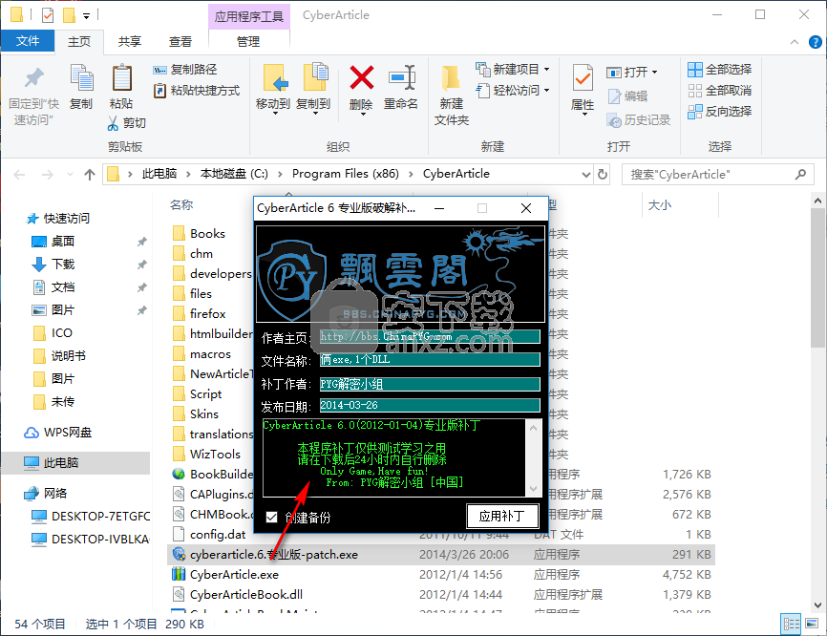Sort by the Name (名称) column header
The width and height of the screenshot is (827, 636).
click(x=181, y=204)
